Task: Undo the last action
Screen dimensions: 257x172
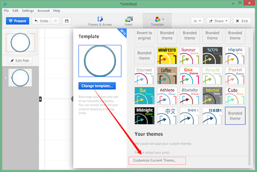Action: tap(42, 21)
